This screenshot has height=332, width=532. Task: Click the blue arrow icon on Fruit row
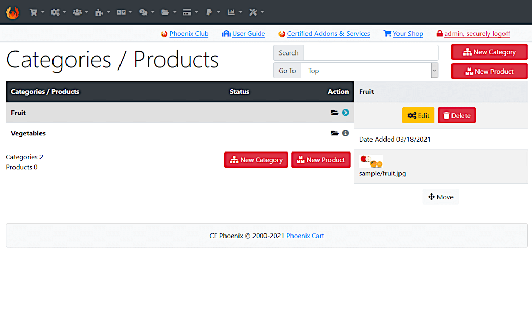(345, 113)
